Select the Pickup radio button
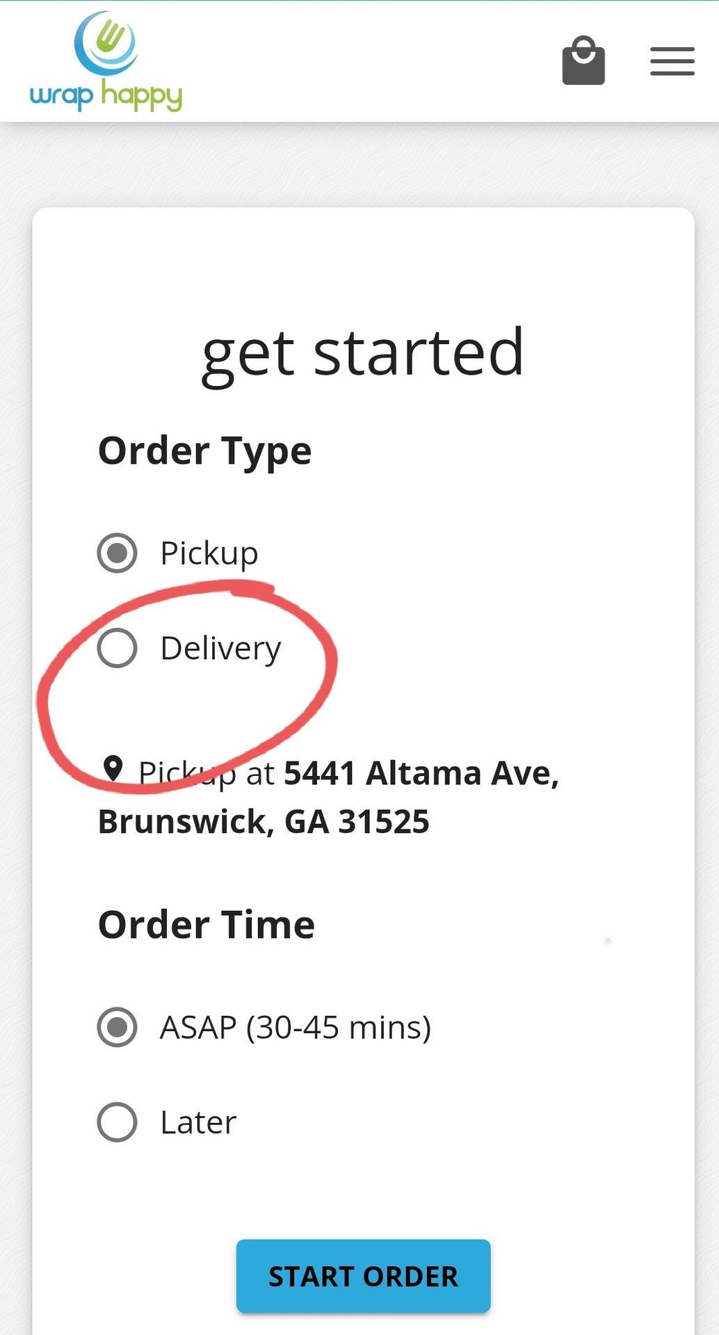 117,553
